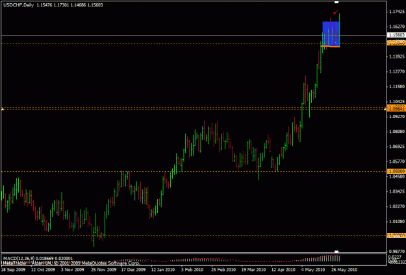Click the 1.02270 price scale label
Viewport: 406px width, 275px height.
click(x=396, y=206)
